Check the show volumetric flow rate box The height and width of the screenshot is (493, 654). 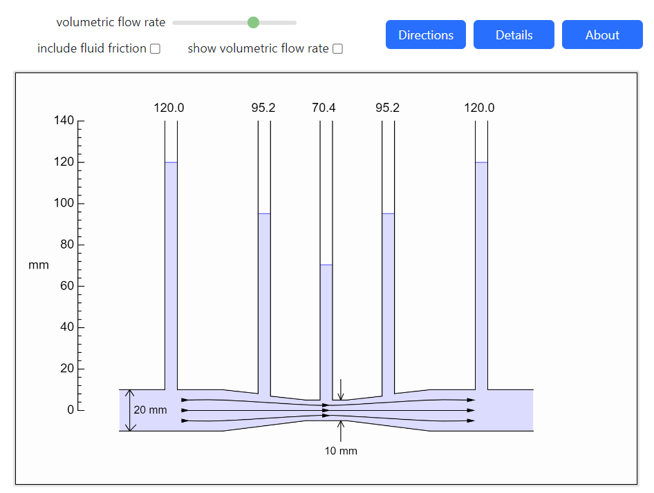click(337, 49)
